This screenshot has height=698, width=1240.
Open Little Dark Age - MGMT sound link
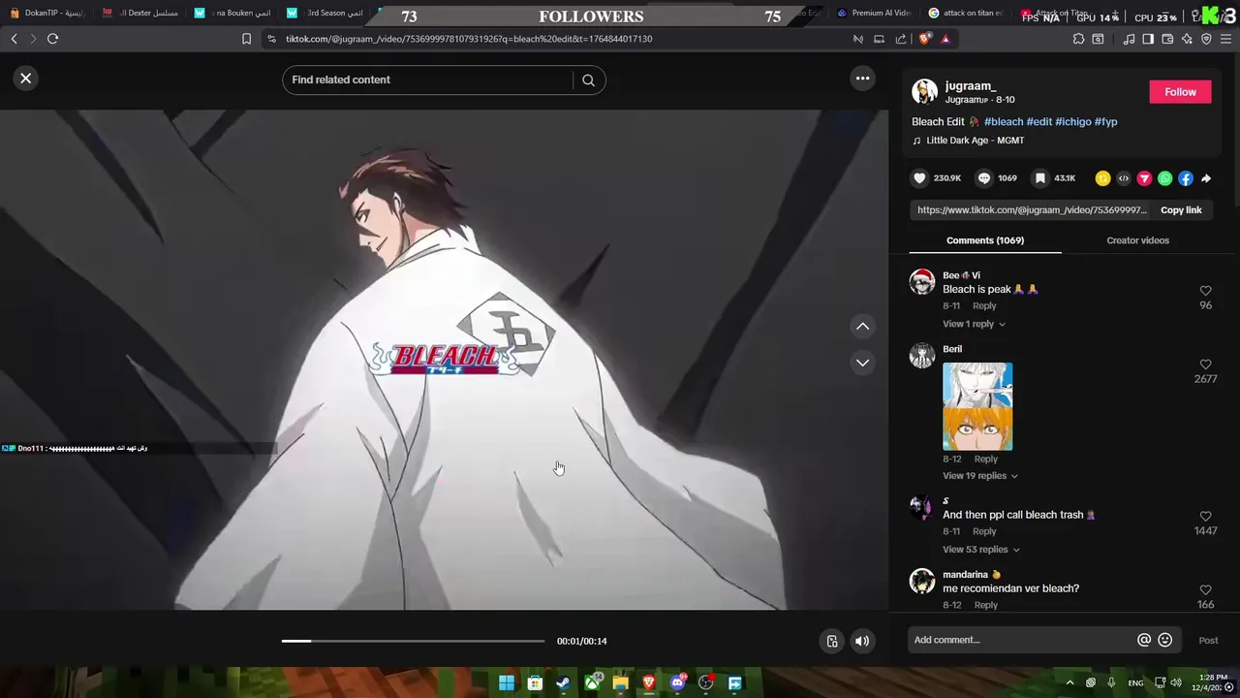975,141
